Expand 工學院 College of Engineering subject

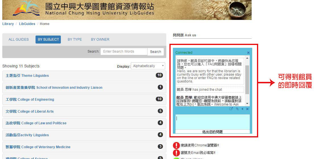[84, 100]
